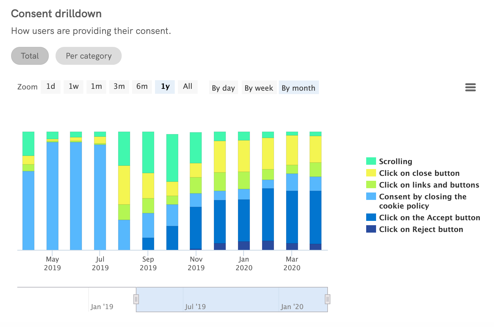Group data By week
The width and height of the screenshot is (494, 327).
pyautogui.click(x=259, y=88)
